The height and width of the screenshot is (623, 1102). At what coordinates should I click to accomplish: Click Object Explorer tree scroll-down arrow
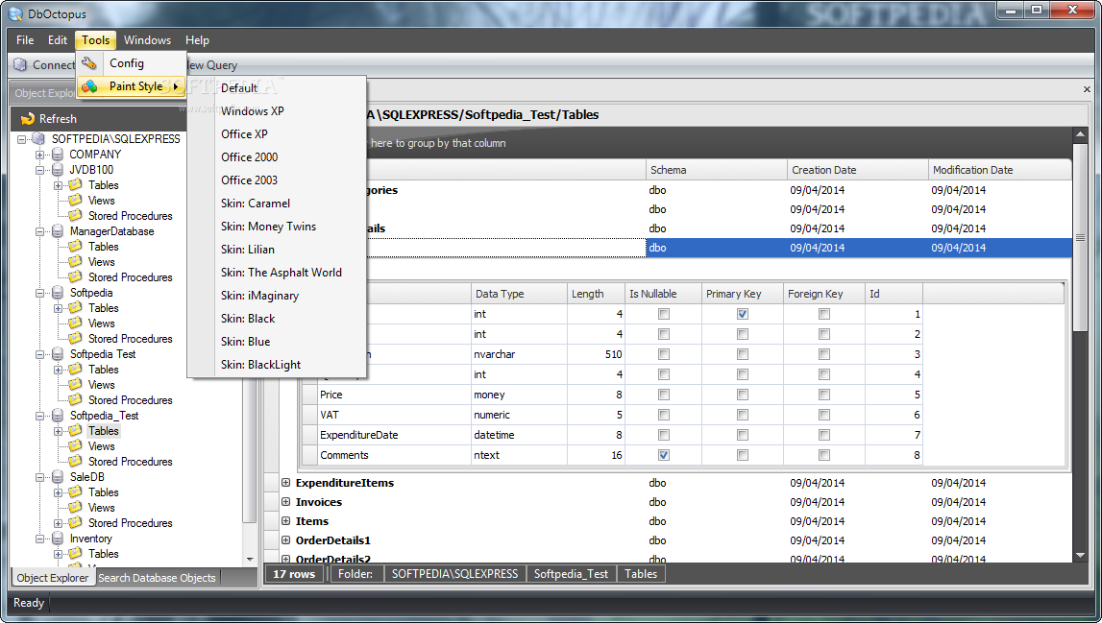point(250,559)
